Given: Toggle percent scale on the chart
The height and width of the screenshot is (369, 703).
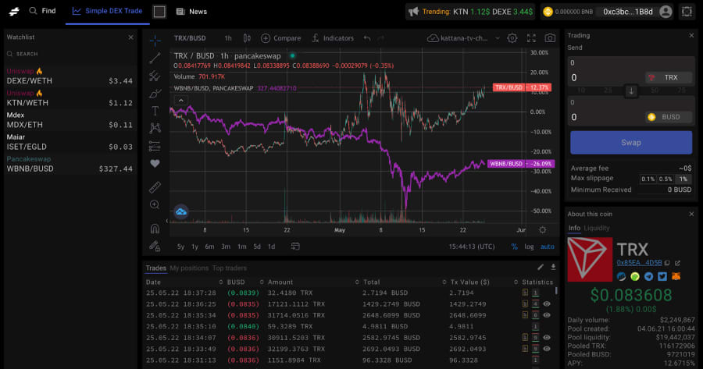Looking at the screenshot, I should [514, 247].
